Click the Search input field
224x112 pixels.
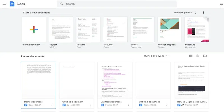[117, 4]
